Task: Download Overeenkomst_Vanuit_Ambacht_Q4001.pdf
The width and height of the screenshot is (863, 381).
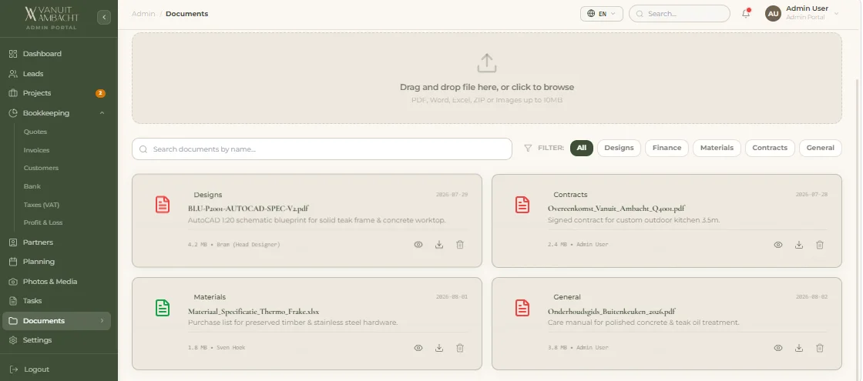Action: point(799,245)
